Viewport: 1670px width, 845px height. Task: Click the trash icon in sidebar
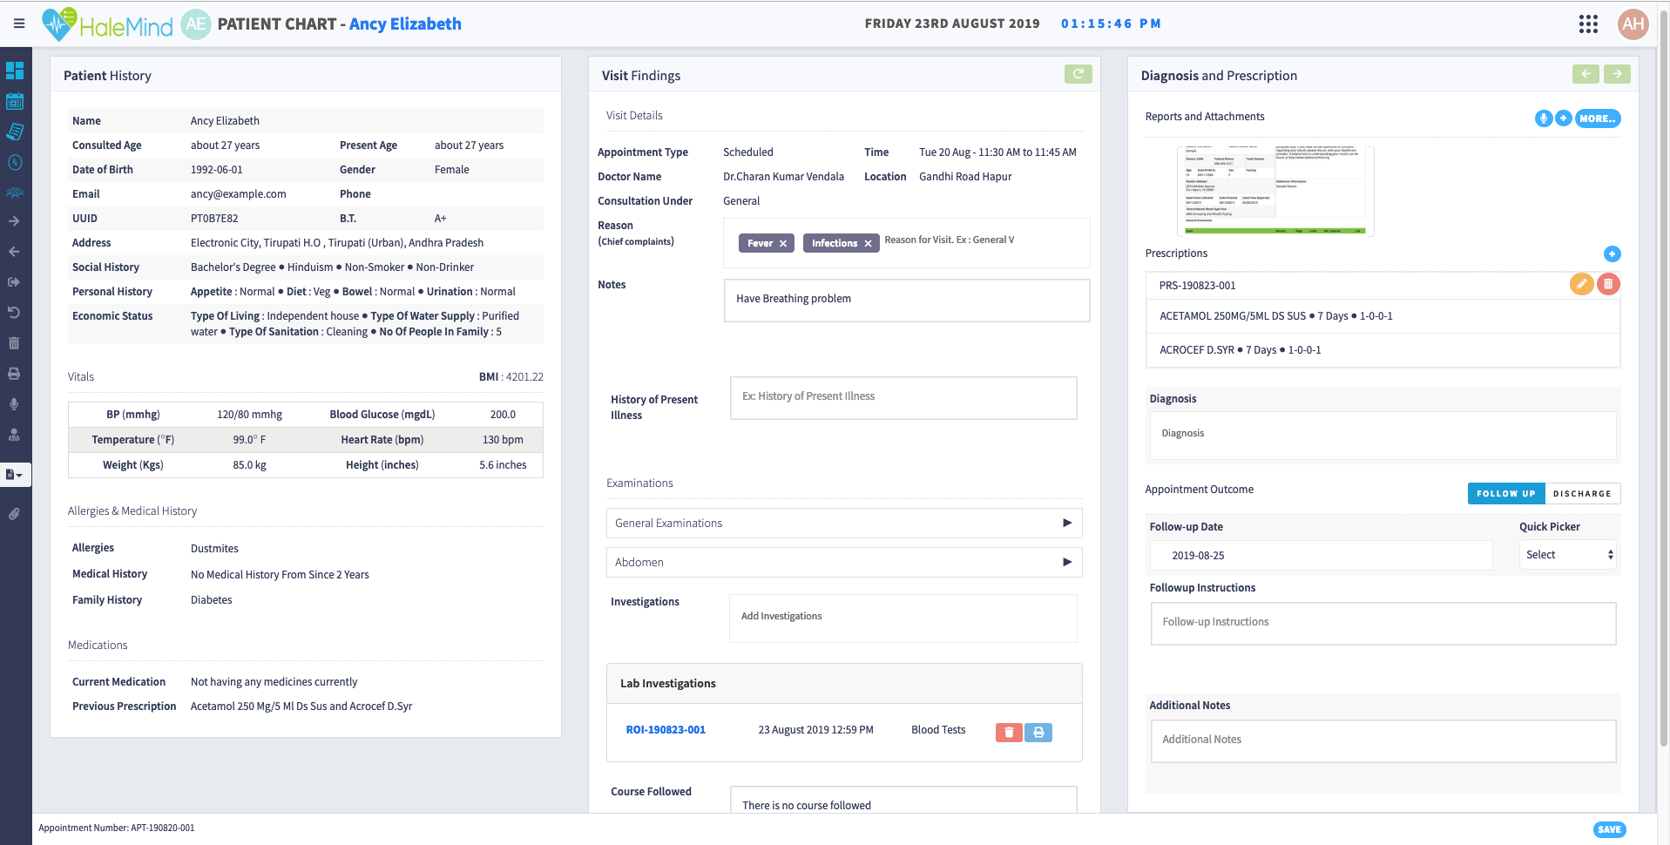(x=14, y=343)
